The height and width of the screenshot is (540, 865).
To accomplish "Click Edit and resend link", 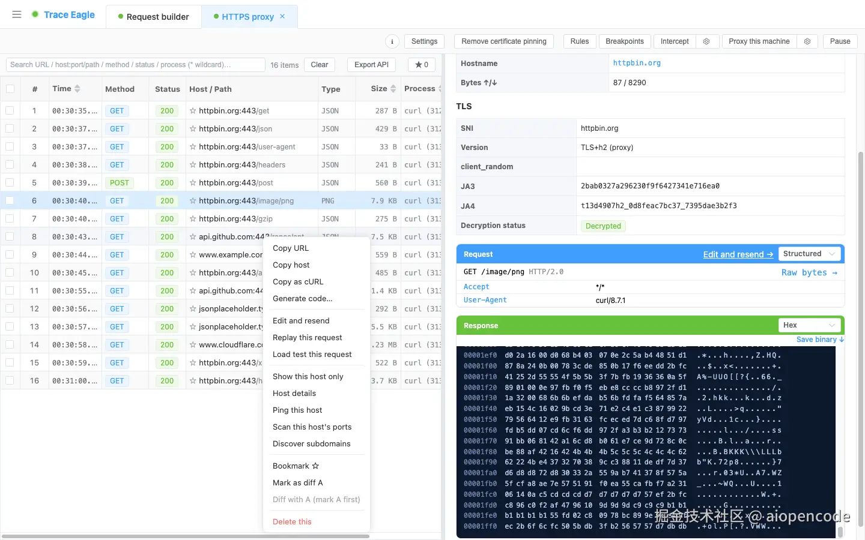I will [x=738, y=254].
